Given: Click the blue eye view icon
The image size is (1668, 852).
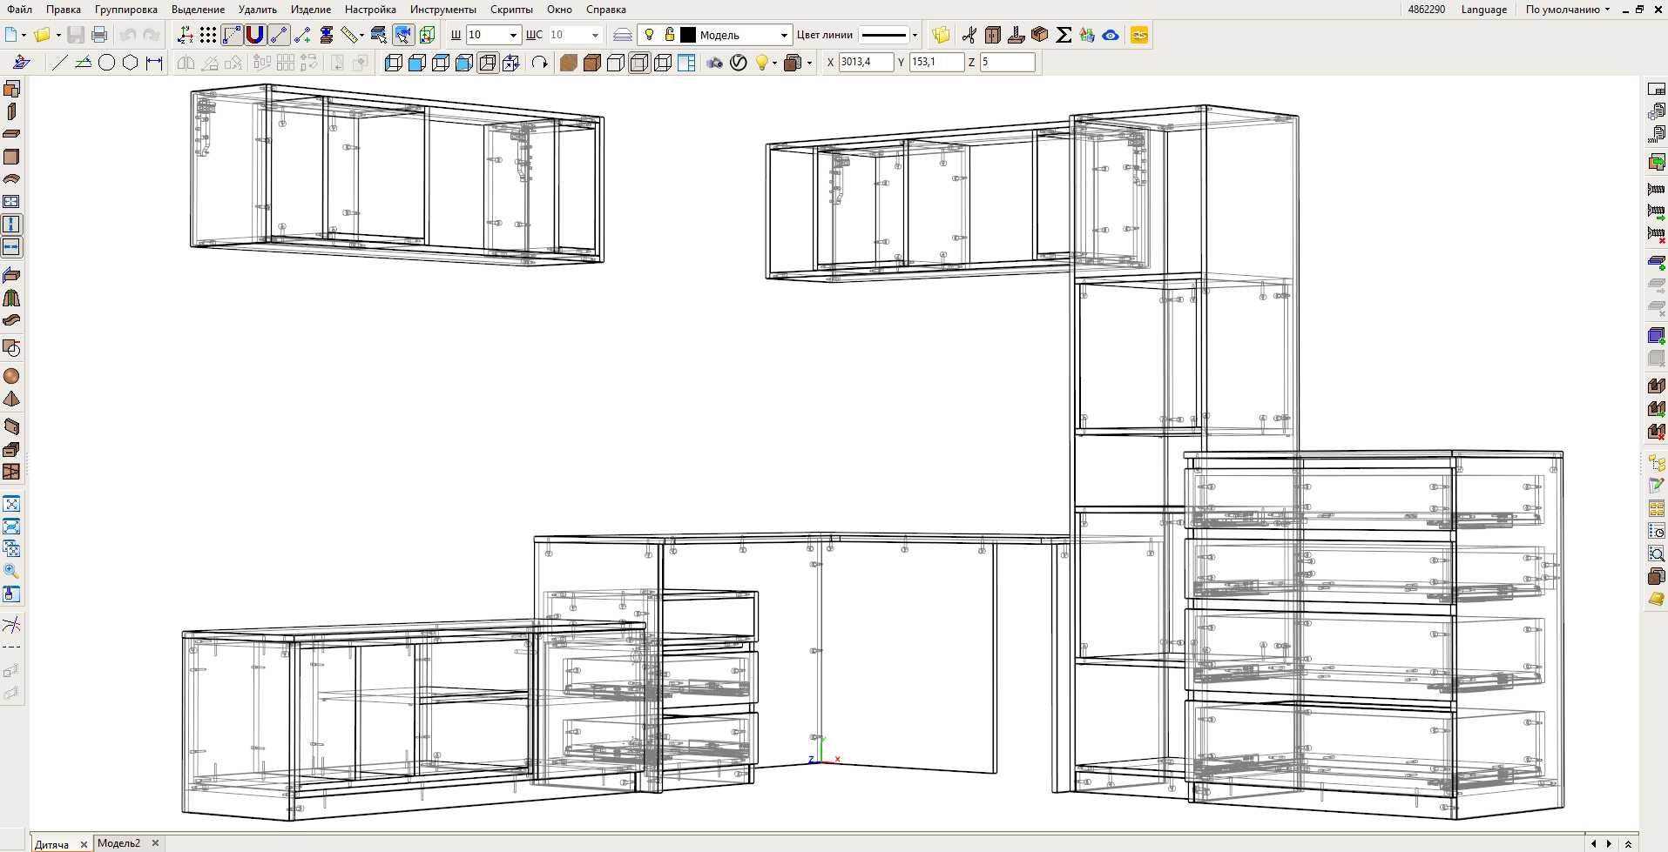Looking at the screenshot, I should (1110, 35).
